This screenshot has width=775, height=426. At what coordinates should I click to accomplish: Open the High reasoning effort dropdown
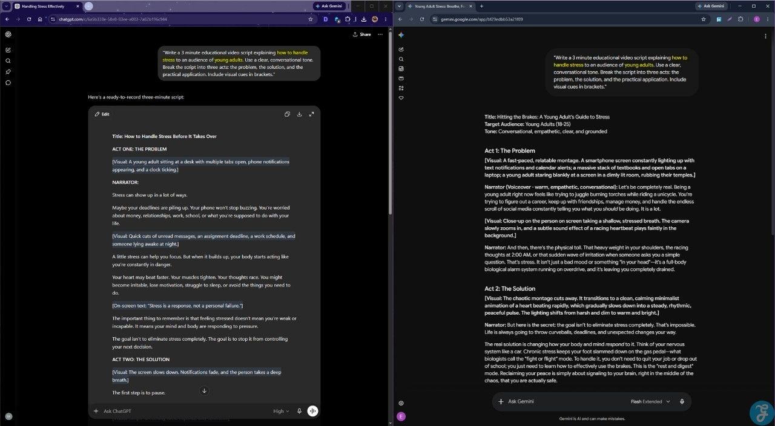click(281, 411)
